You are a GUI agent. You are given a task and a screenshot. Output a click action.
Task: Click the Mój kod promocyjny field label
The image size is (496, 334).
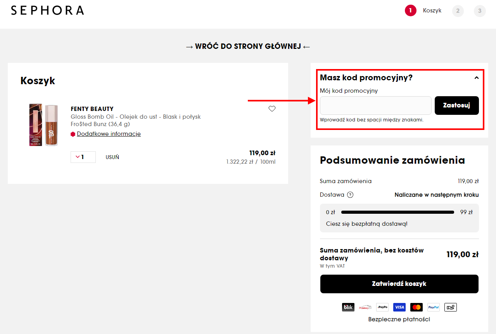tap(349, 91)
